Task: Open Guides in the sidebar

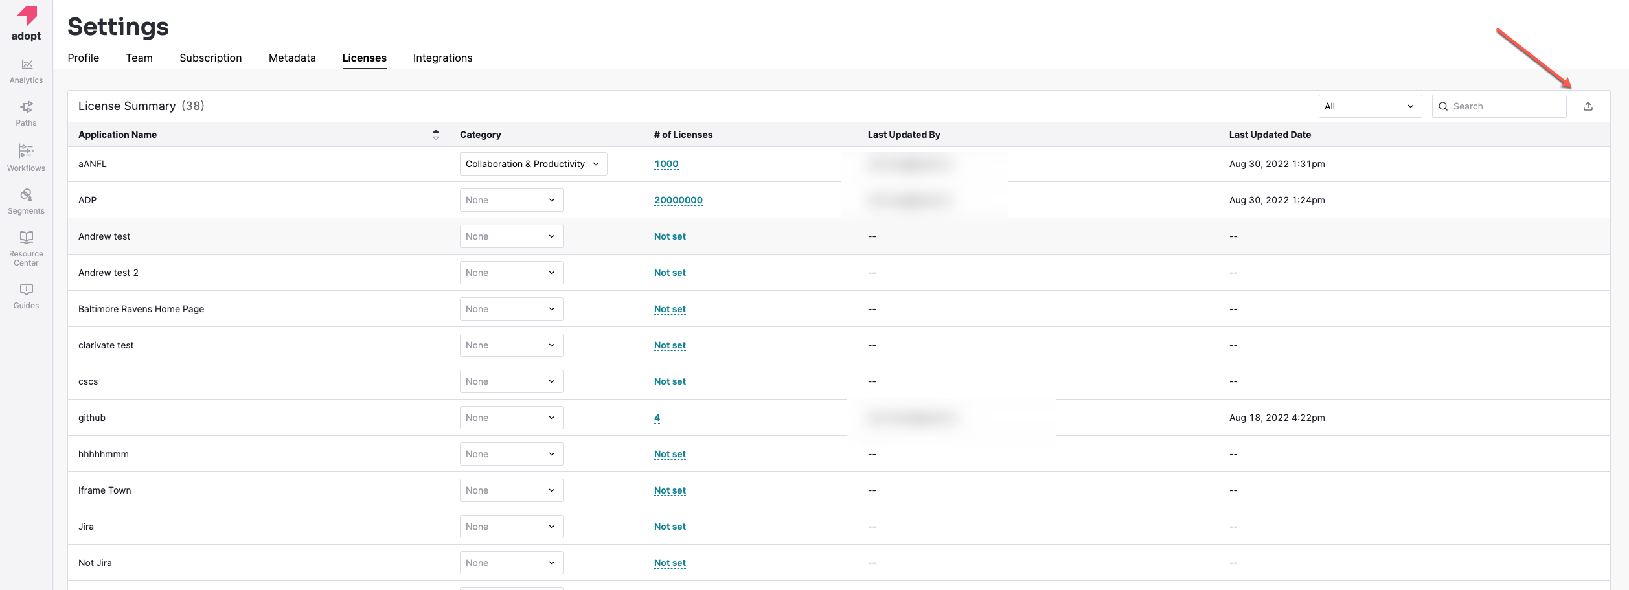Action: click(x=27, y=297)
